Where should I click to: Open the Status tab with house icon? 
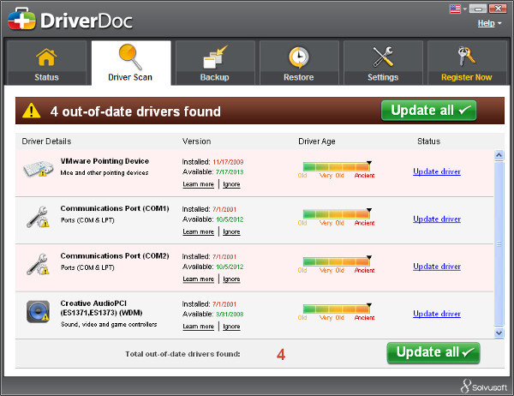47,63
